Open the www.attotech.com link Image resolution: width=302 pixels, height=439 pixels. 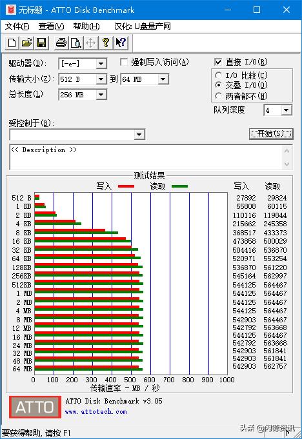click(x=96, y=412)
